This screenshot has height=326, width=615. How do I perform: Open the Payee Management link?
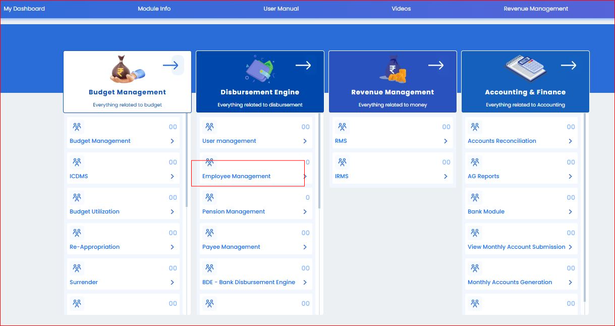point(231,247)
